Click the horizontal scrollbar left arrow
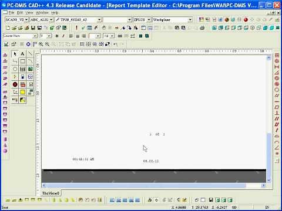Screen dimensions: 282x211 (44, 185)
